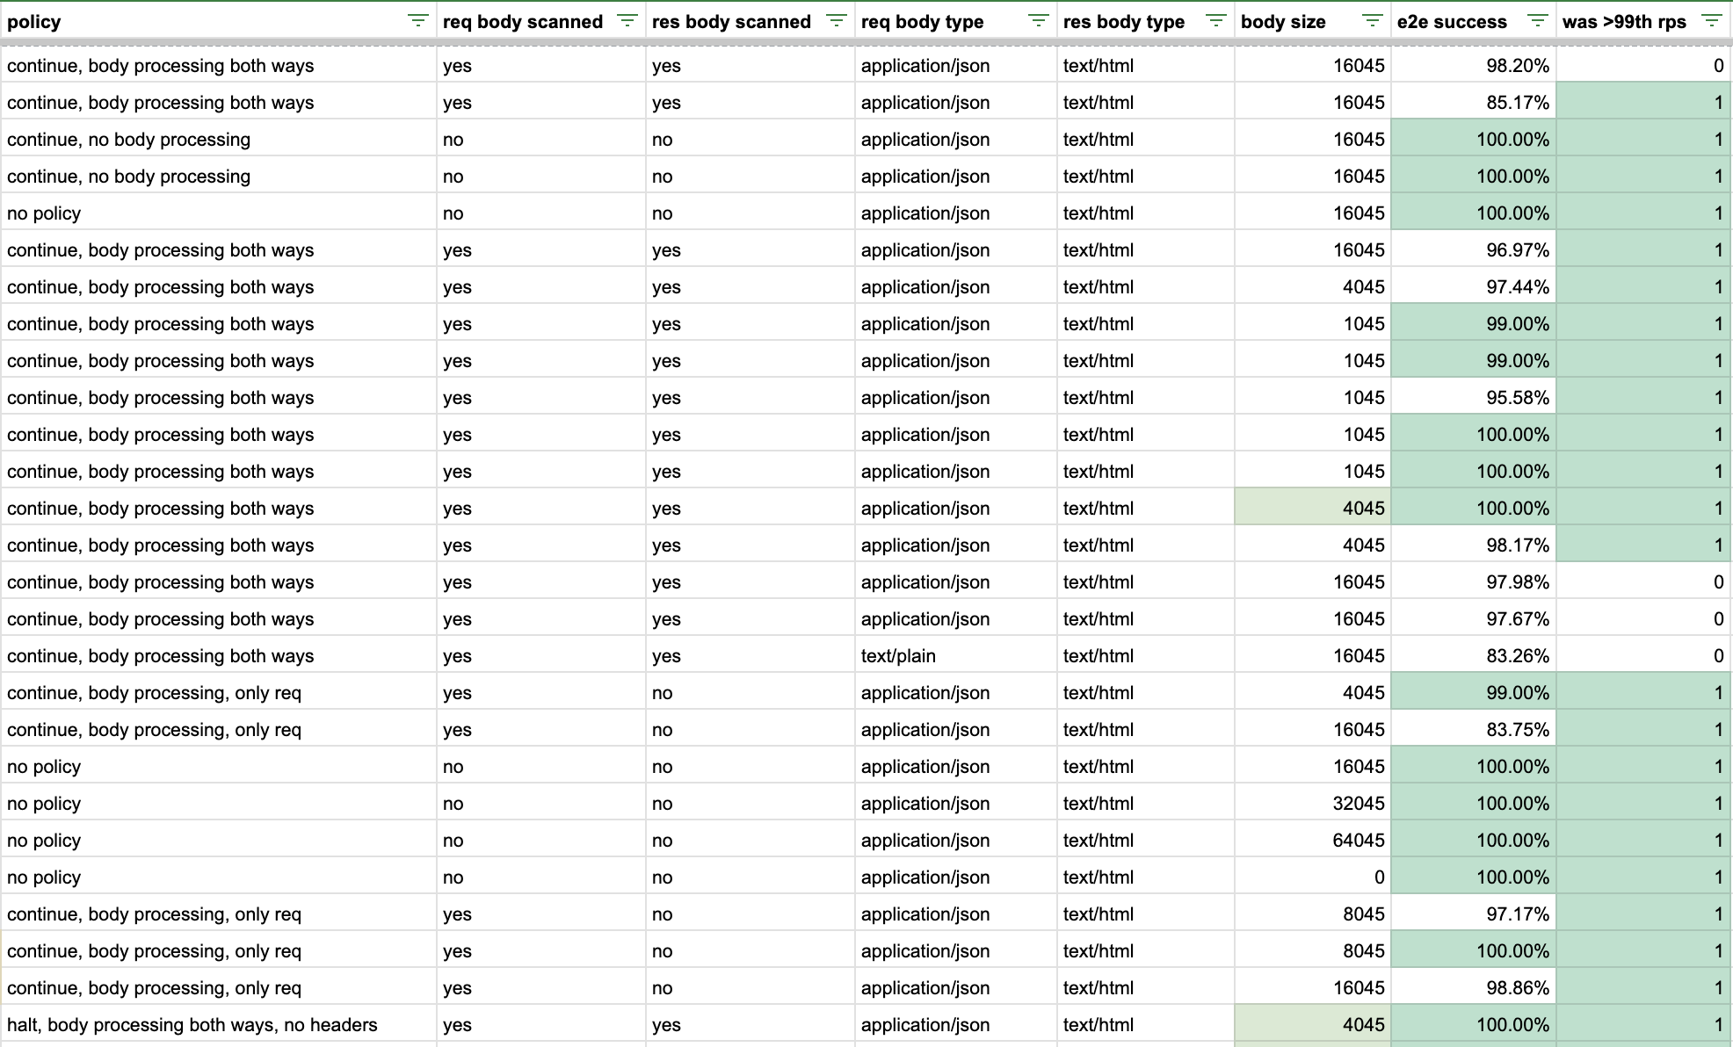1733x1047 pixels.
Task: Select the 85.17% e2e success cell
Action: [x=1517, y=103]
